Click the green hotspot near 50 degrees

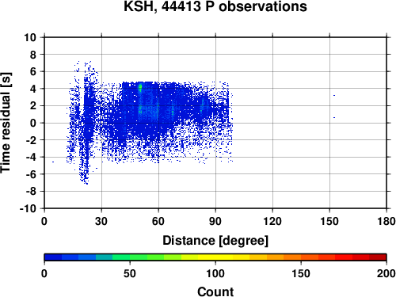pyautogui.click(x=140, y=87)
